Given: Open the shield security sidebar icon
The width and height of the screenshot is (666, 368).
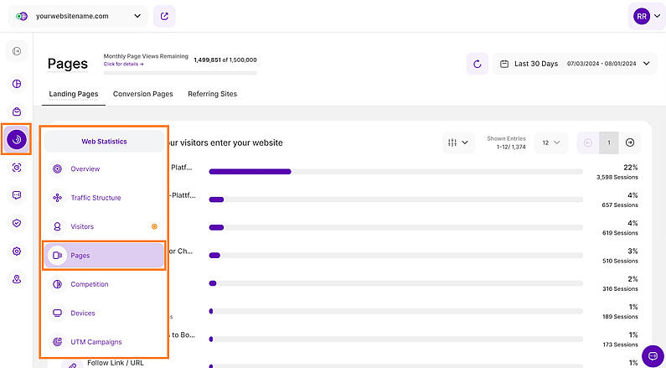Looking at the screenshot, I should (x=17, y=223).
